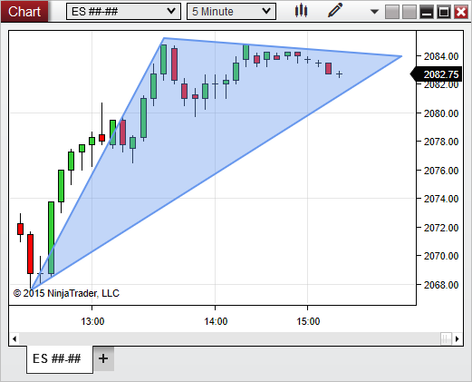Screen dimensions: 472x382
Task: Maximize the chart window
Action: point(444,12)
